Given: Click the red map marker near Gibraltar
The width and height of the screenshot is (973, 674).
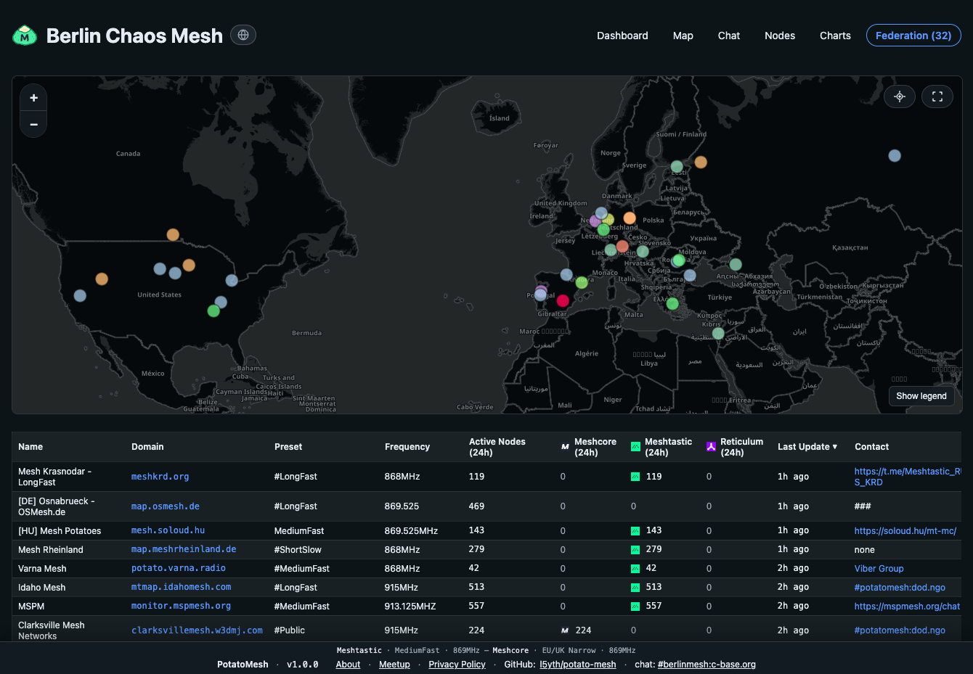Looking at the screenshot, I should click(x=563, y=301).
